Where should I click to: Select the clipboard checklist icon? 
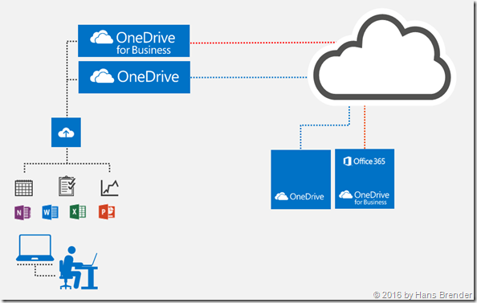67,186
